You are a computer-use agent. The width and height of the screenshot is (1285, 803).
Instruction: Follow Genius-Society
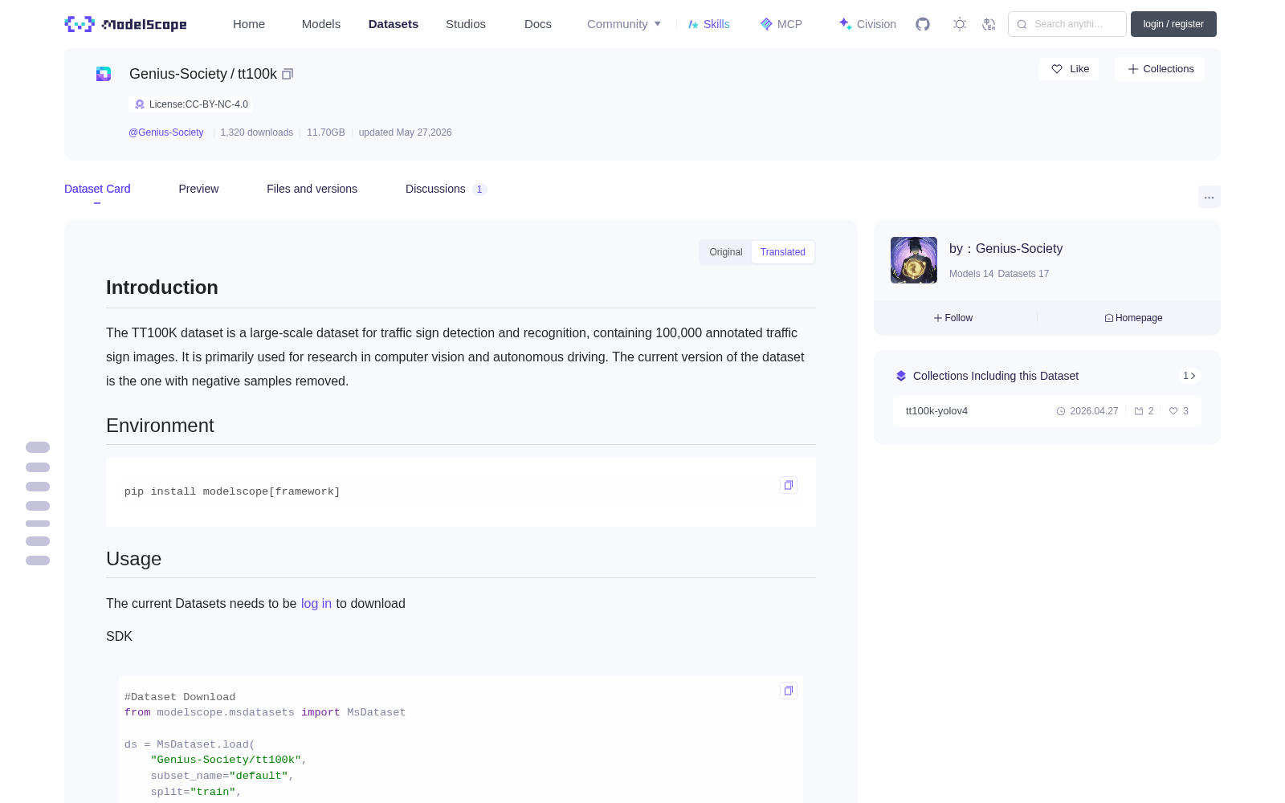(953, 318)
